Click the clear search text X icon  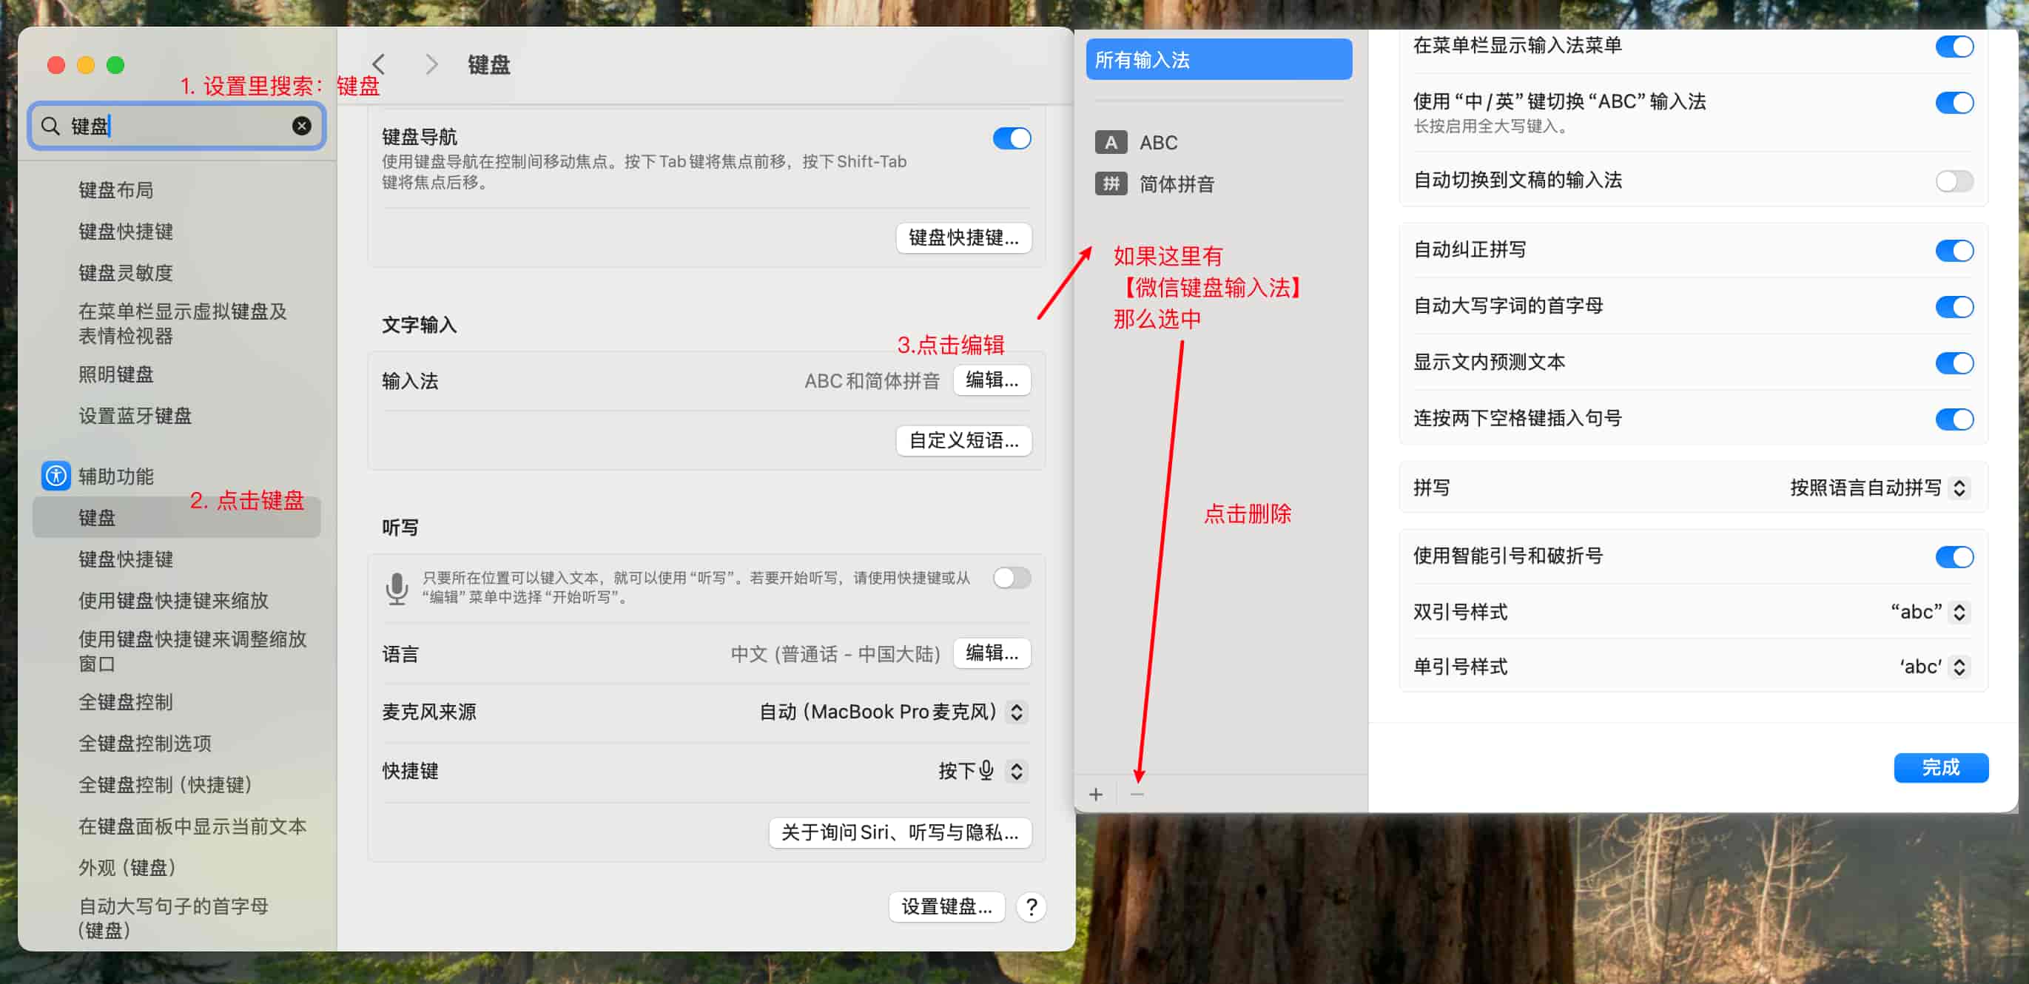click(301, 126)
